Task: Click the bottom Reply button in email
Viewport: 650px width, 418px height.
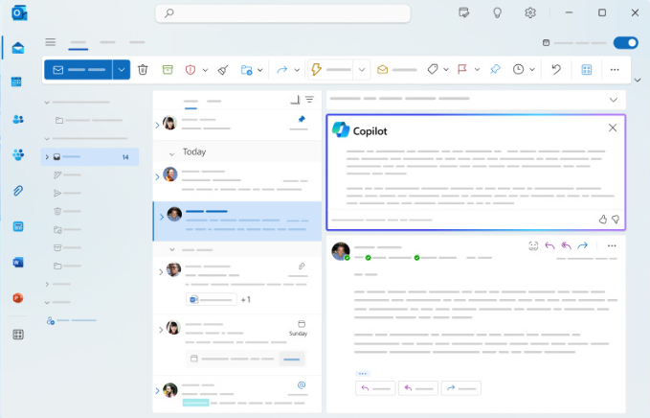Action: pos(375,388)
